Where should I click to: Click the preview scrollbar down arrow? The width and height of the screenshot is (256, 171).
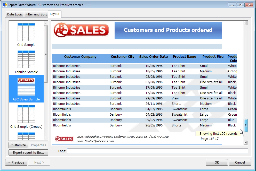[246, 142]
